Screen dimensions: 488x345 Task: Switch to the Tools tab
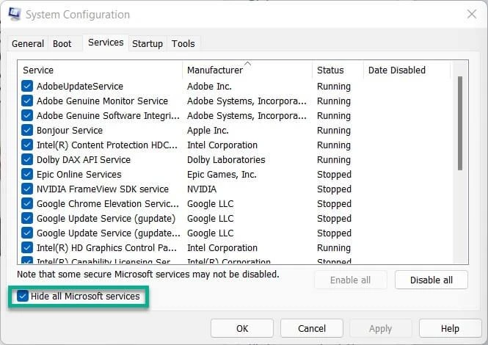pos(183,44)
